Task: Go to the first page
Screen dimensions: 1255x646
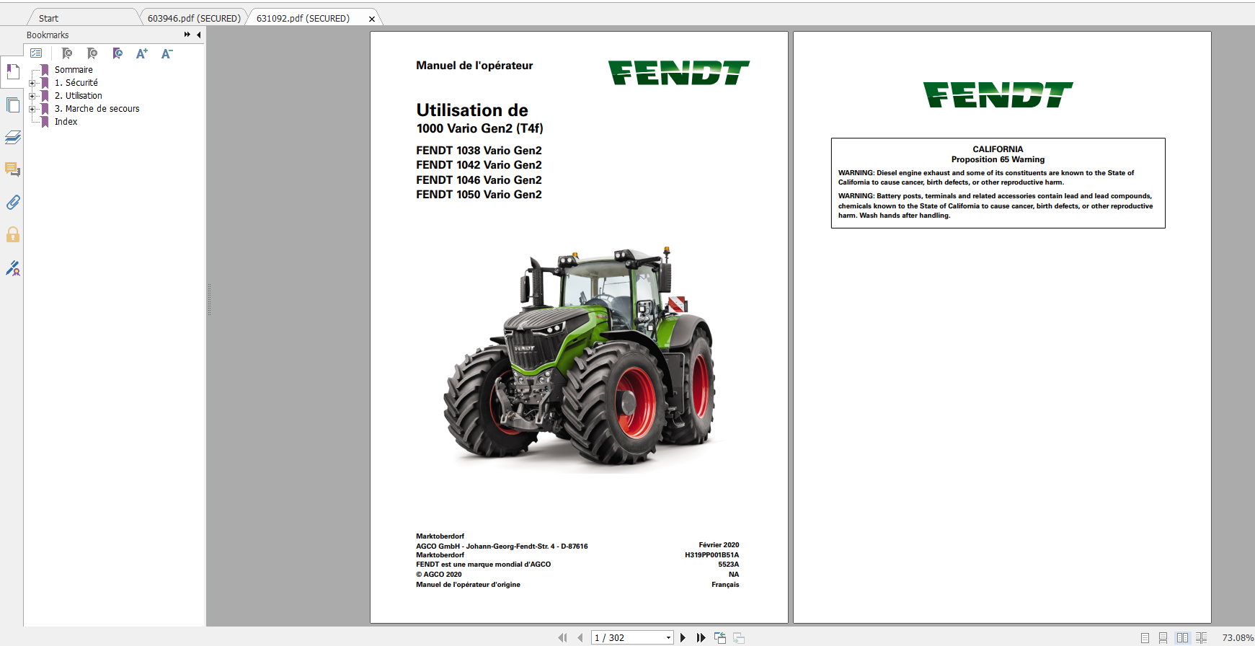Action: pyautogui.click(x=562, y=637)
